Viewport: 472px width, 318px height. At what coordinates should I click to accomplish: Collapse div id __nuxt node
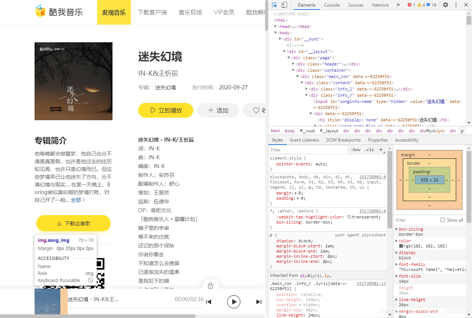[280, 39]
